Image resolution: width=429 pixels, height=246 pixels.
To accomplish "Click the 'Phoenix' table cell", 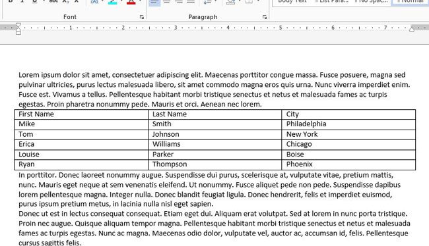I will 348,164.
